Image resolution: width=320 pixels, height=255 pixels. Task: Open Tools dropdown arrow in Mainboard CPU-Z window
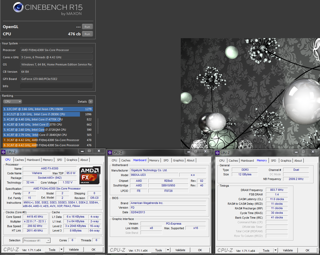(168, 250)
